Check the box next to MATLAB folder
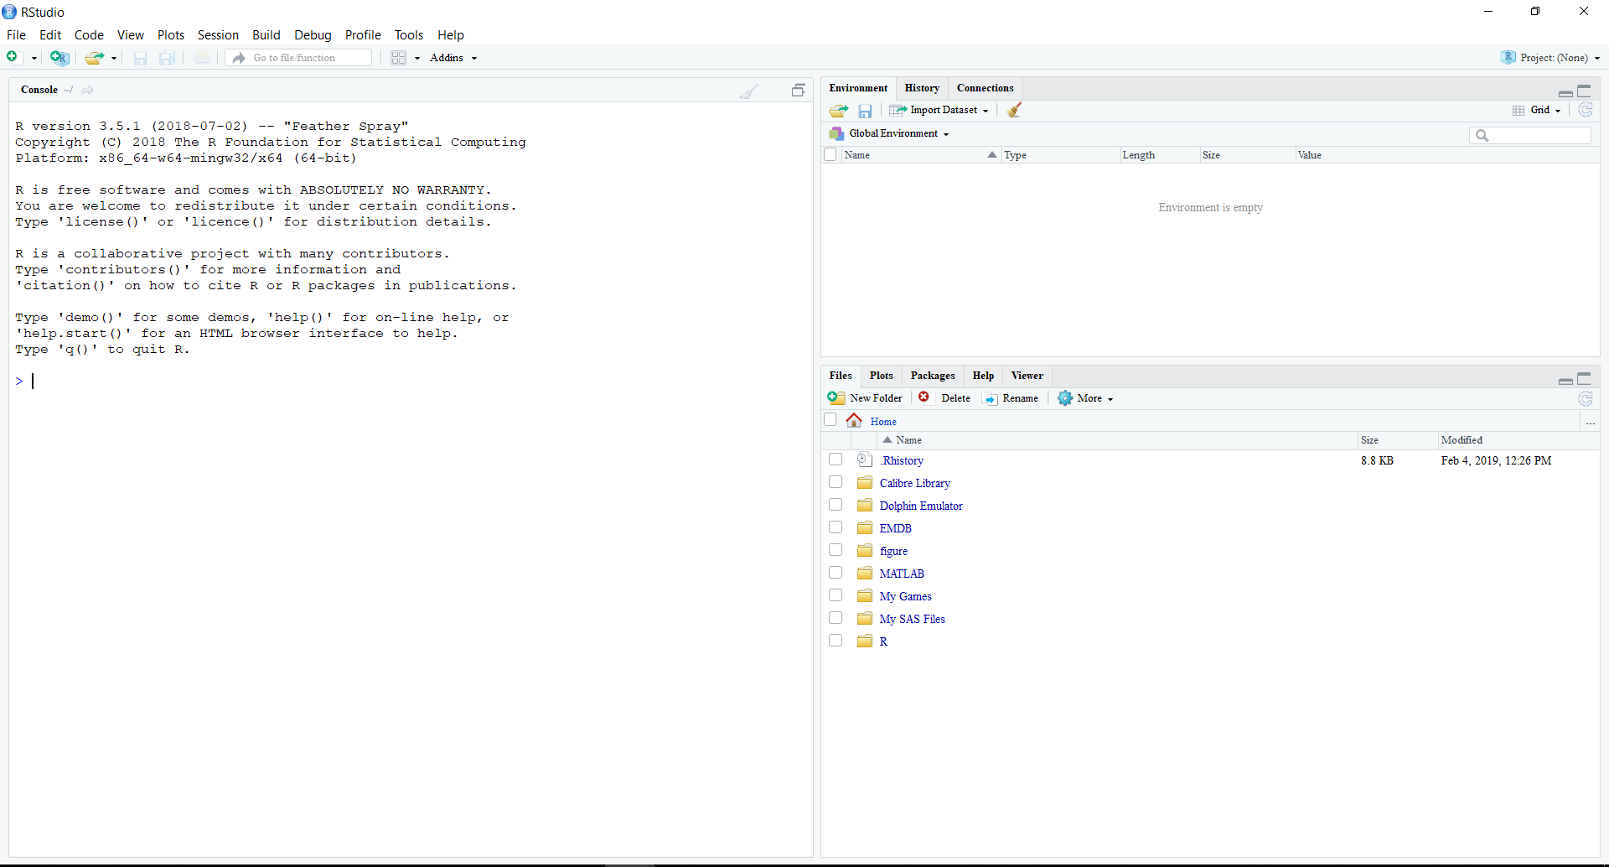Image resolution: width=1609 pixels, height=867 pixels. tap(836, 573)
